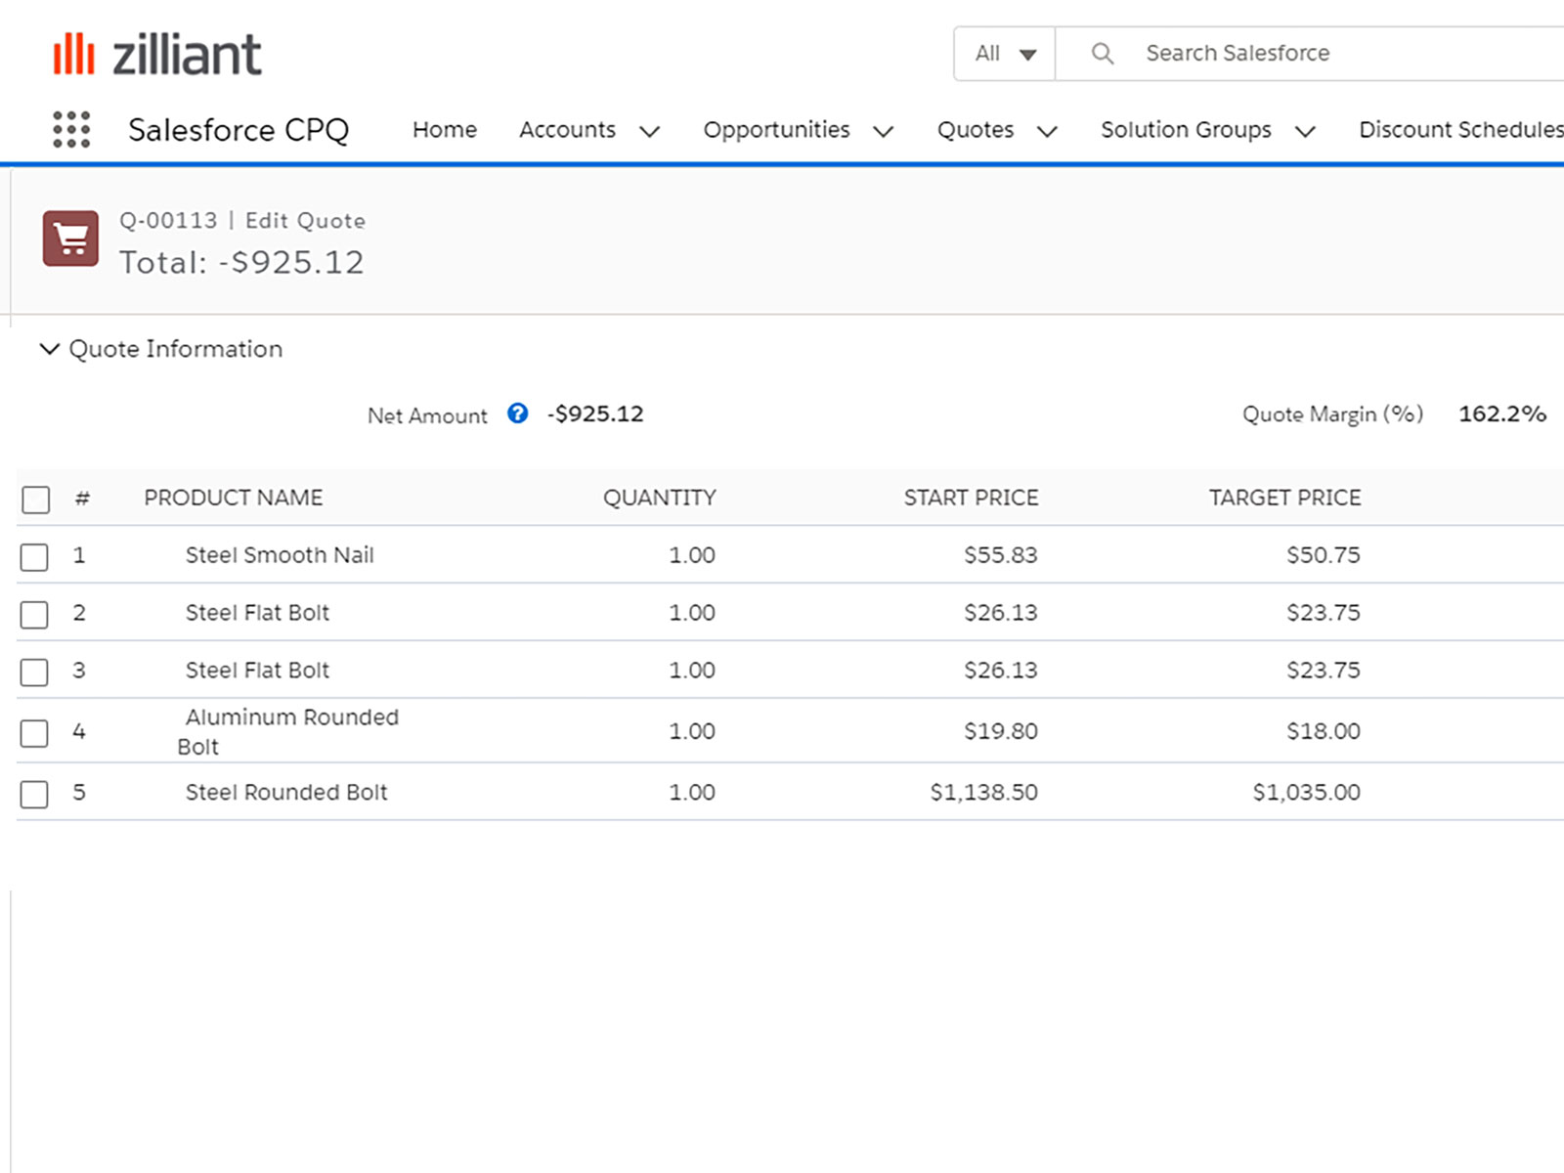1564x1173 pixels.
Task: Click the quantity 1.00 for Aluminum Rounded Bolt
Action: coord(692,731)
